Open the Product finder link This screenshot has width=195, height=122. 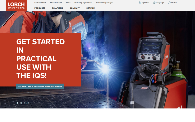pos(56,3)
